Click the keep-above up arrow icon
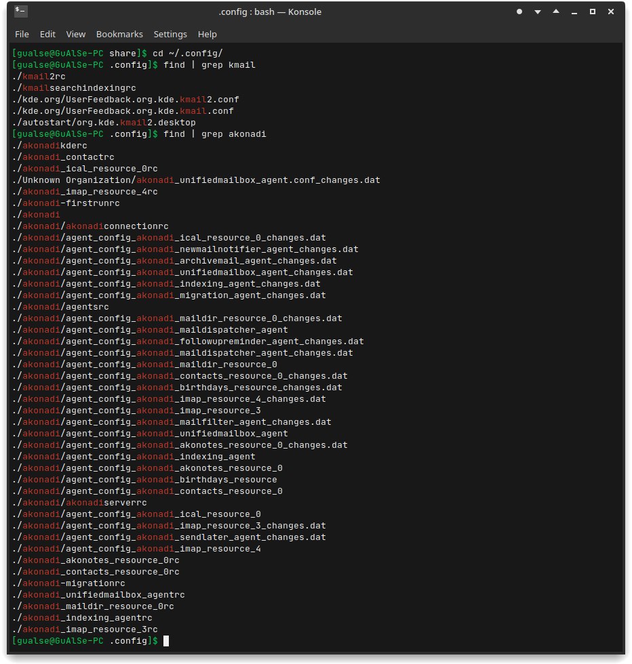This screenshot has height=664, width=632. [x=555, y=12]
